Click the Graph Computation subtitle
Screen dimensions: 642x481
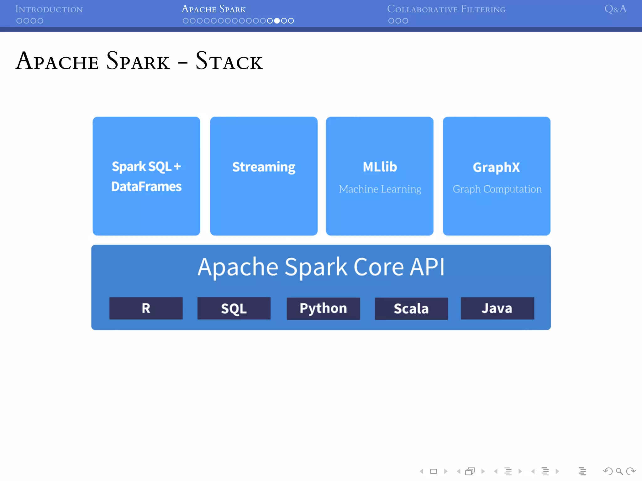[497, 189]
